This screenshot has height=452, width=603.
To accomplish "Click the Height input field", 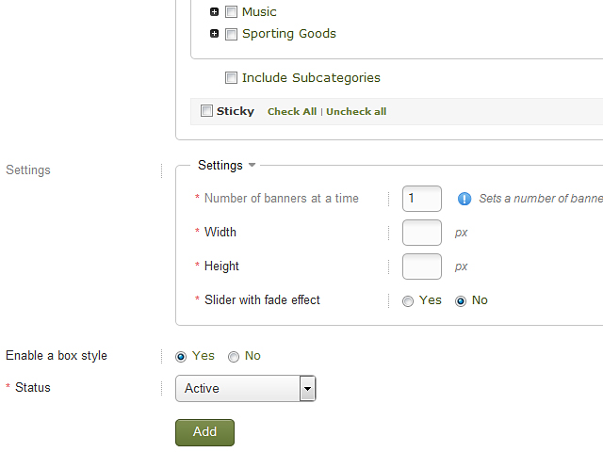I will tap(422, 266).
